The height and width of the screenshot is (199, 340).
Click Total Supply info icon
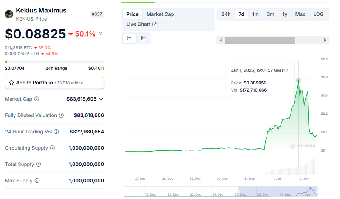[x=39, y=164]
